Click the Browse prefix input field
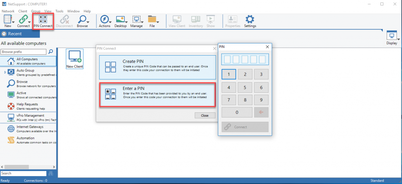Screen dimensions: 402x184 [23, 52]
